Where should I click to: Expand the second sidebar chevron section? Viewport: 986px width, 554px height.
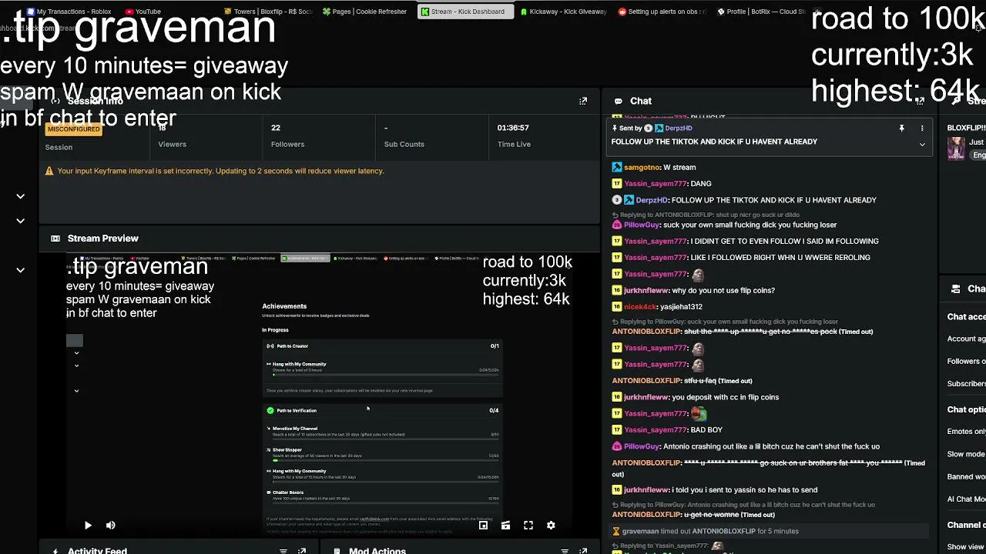21,221
